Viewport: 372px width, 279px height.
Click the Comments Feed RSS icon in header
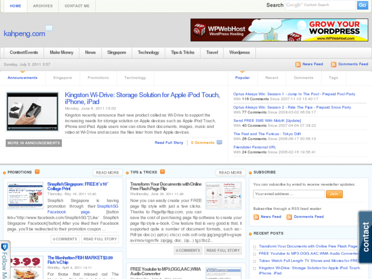point(334,65)
